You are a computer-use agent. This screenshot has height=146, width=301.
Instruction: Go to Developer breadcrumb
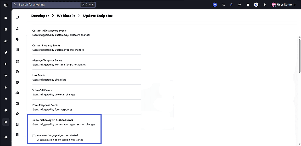tap(40, 16)
